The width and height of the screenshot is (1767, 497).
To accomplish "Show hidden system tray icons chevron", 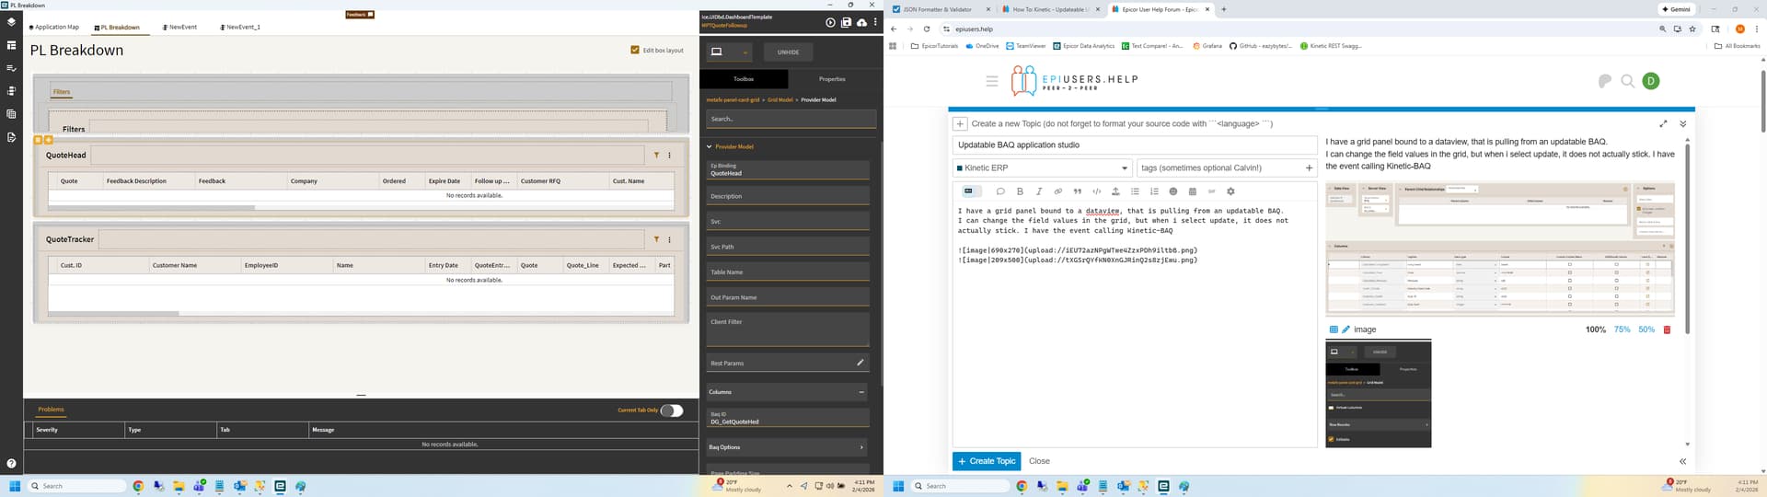I will (789, 486).
